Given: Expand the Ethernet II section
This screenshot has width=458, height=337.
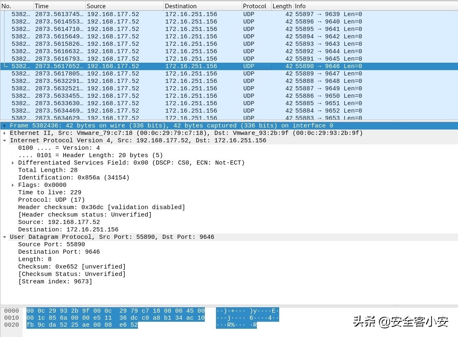Looking at the screenshot, I should tap(5, 133).
